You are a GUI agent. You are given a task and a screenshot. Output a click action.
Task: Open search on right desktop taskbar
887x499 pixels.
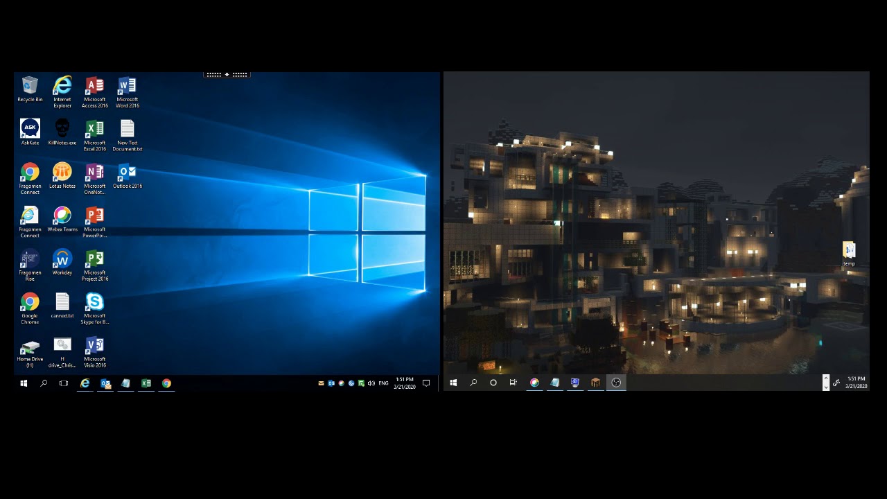[x=473, y=383]
